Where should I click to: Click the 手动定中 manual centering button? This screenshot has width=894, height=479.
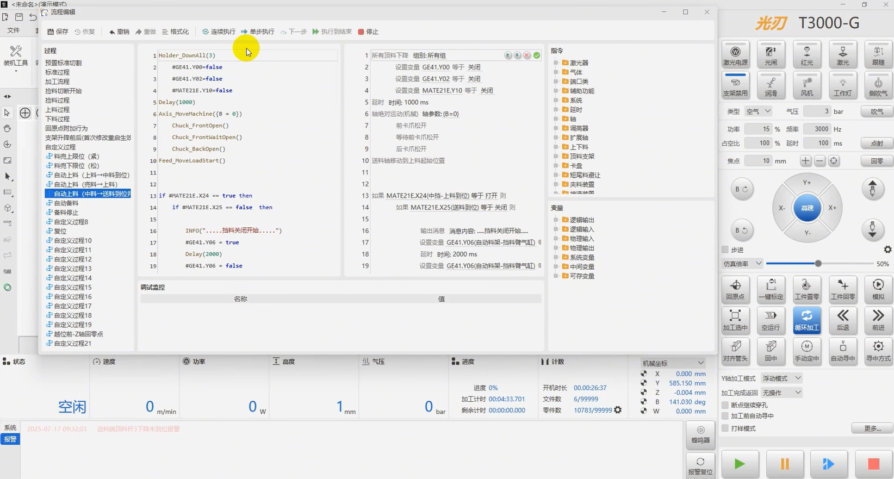[x=806, y=351]
